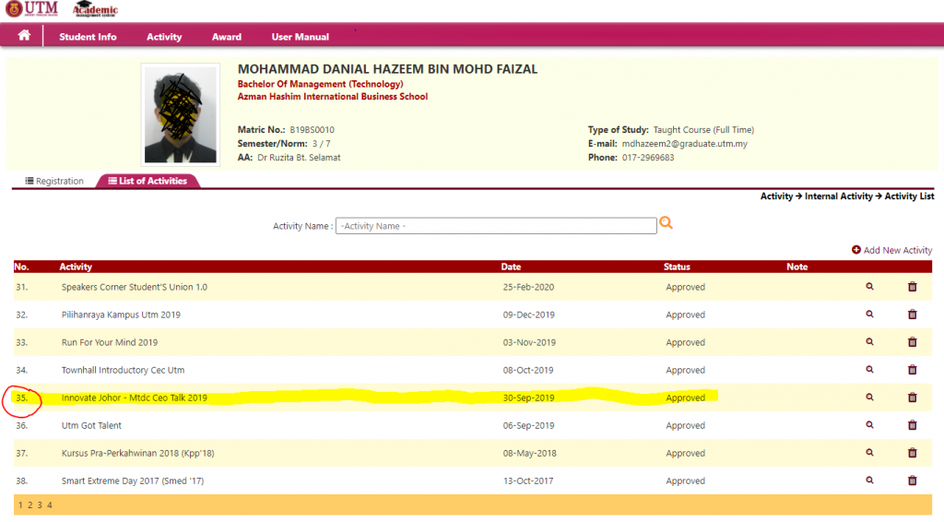View details of Kursus Pra-Perkahwinan 2018
The height and width of the screenshot is (522, 944).
[x=868, y=453]
